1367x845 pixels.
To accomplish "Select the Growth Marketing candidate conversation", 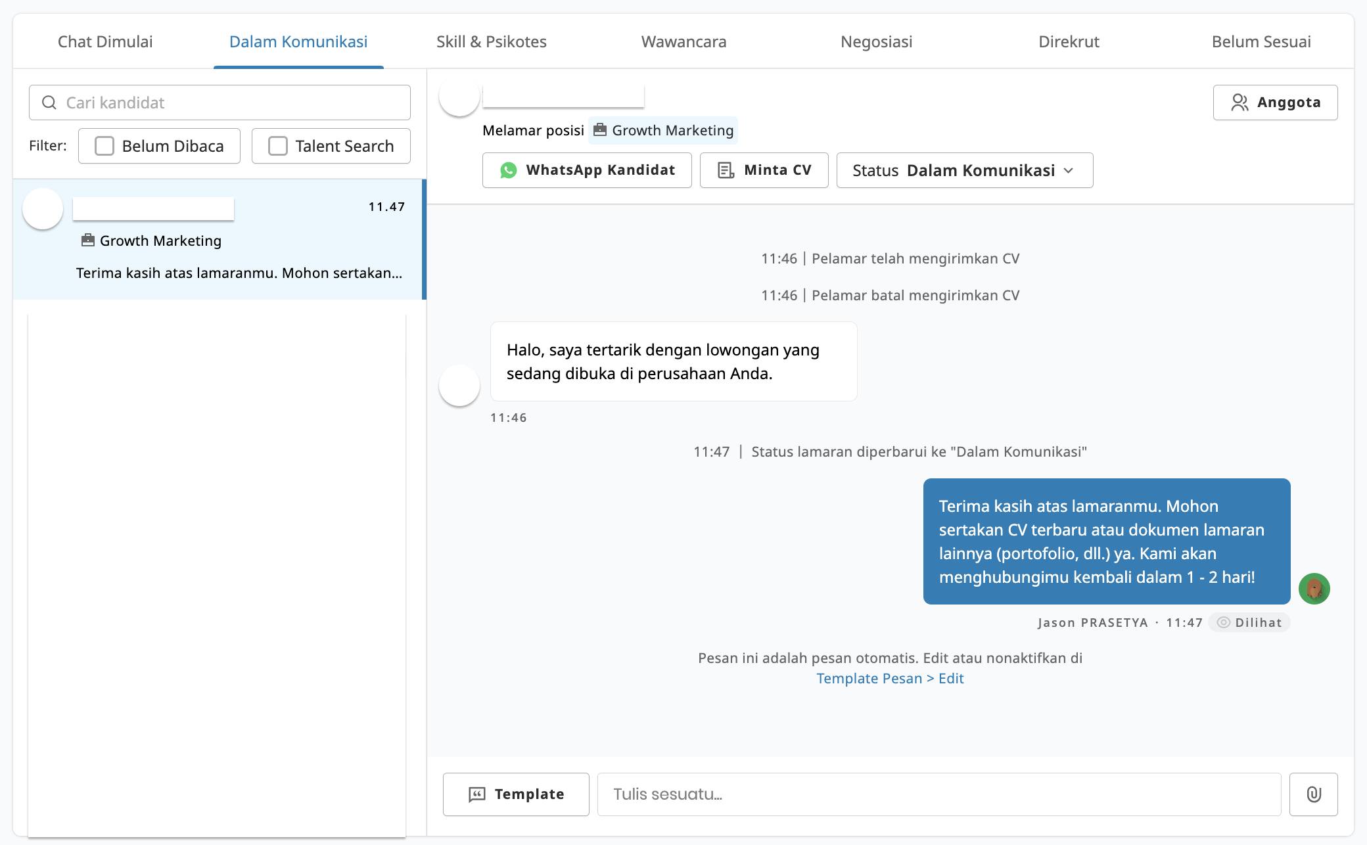I will click(x=219, y=239).
